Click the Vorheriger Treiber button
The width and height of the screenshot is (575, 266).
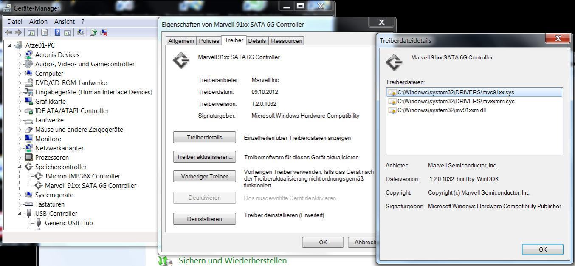pos(204,176)
